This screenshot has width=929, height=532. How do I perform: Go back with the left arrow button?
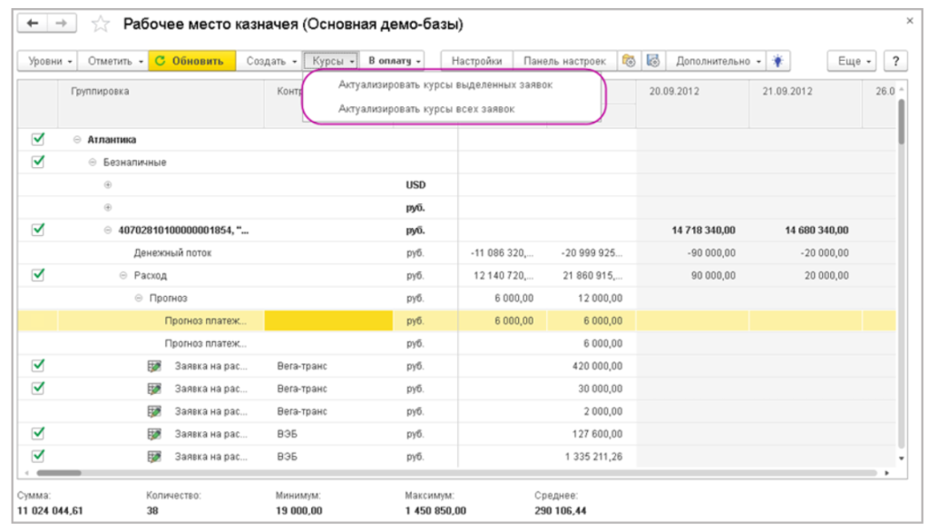click(32, 23)
